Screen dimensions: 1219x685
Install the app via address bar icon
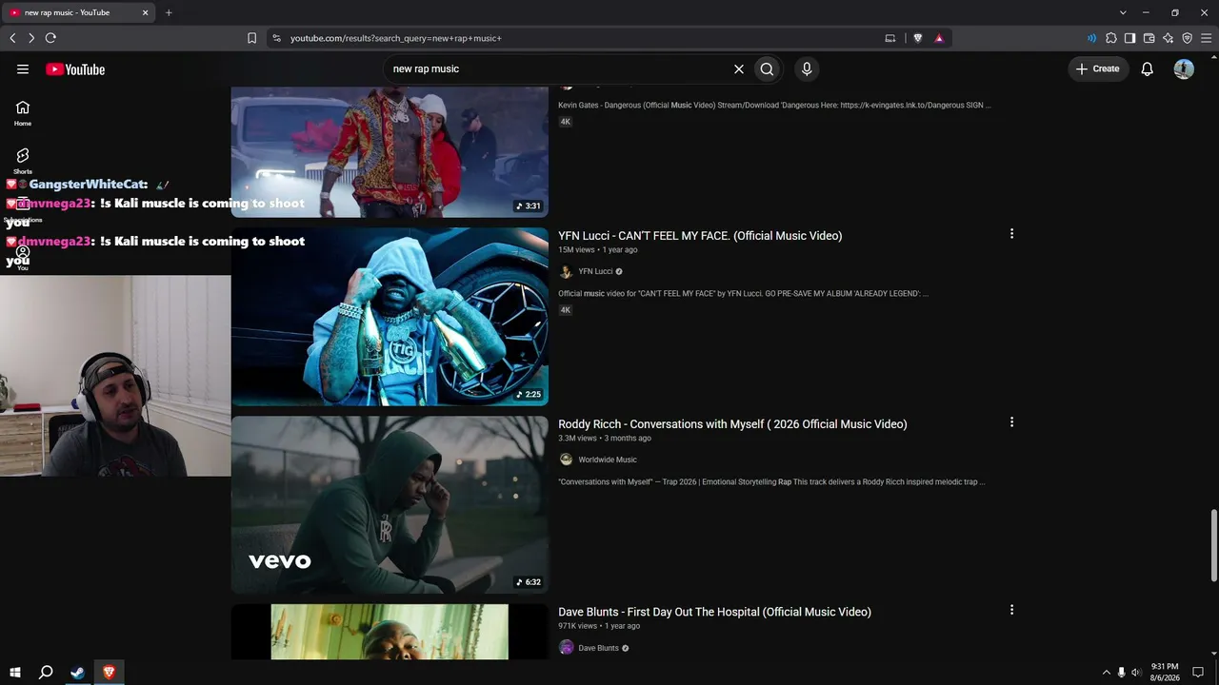[890, 38]
